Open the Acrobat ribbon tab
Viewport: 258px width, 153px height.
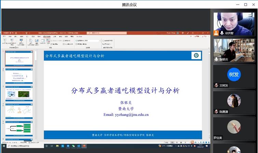(x=79, y=36)
